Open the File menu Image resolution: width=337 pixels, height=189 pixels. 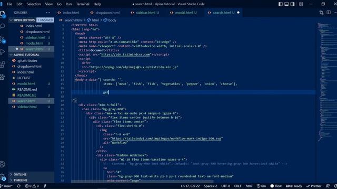coord(9,4)
